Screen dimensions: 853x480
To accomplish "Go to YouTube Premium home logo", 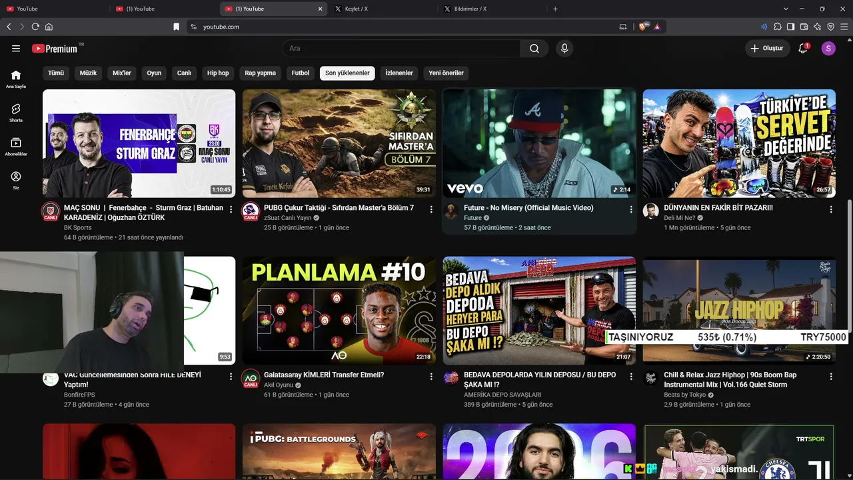I will point(55,49).
